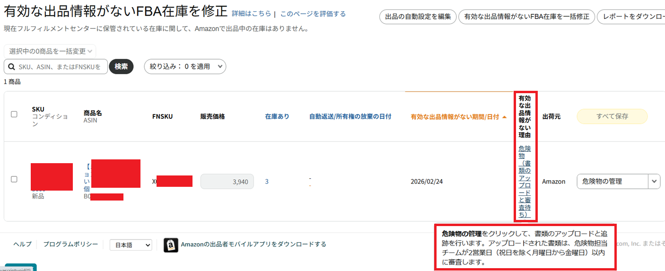The width and height of the screenshot is (665, 271).
Task: Click the magnifier icon in the SKU search field
Action: (11, 67)
